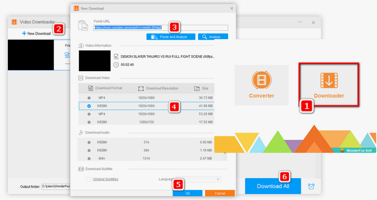Select MP4 1920x1080 53.20 MB radio option
The height and width of the screenshot is (200, 377).
click(x=89, y=114)
